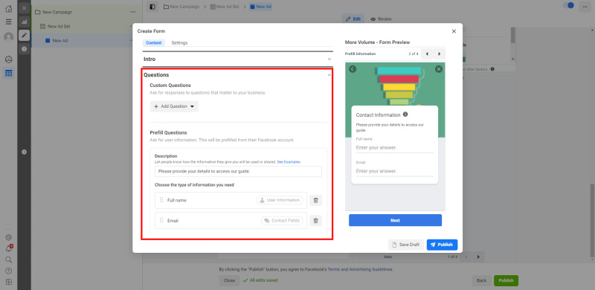Click the green Publish button at bottom
The height and width of the screenshot is (290, 595).
(506, 280)
